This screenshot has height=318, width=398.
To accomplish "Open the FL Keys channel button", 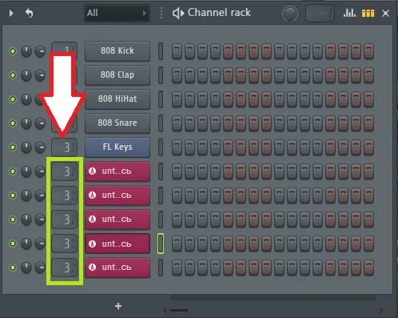I will pyautogui.click(x=117, y=147).
